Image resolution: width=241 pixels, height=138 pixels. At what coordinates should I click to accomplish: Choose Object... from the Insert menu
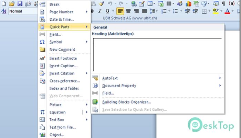click(64, 135)
